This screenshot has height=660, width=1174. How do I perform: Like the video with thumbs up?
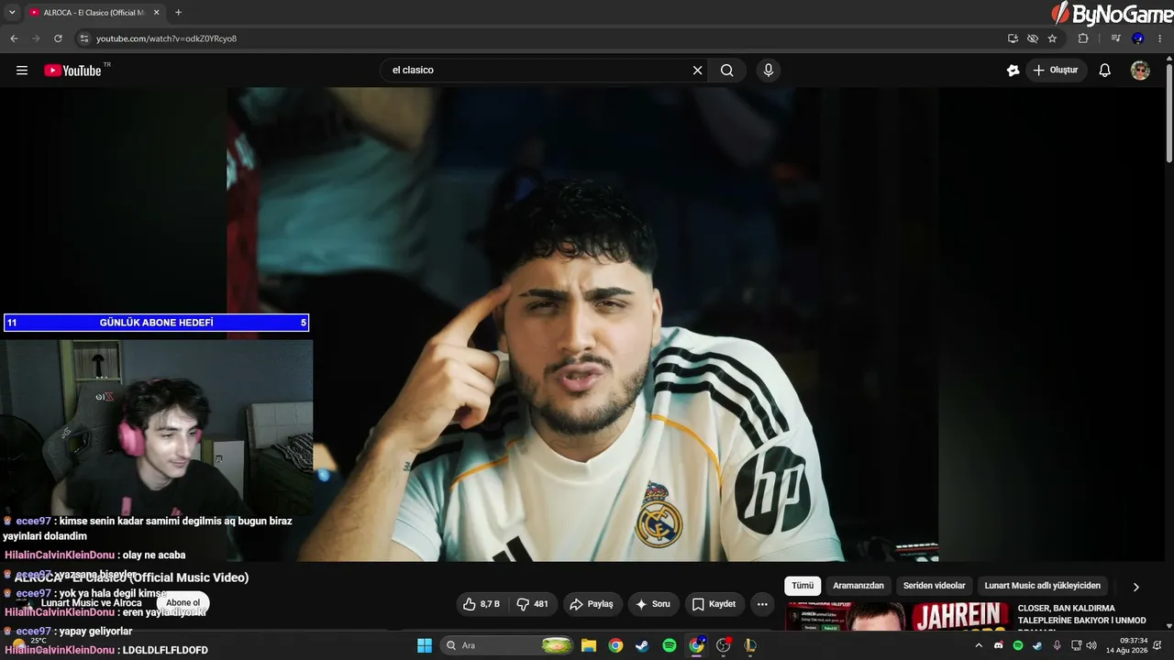tap(482, 604)
